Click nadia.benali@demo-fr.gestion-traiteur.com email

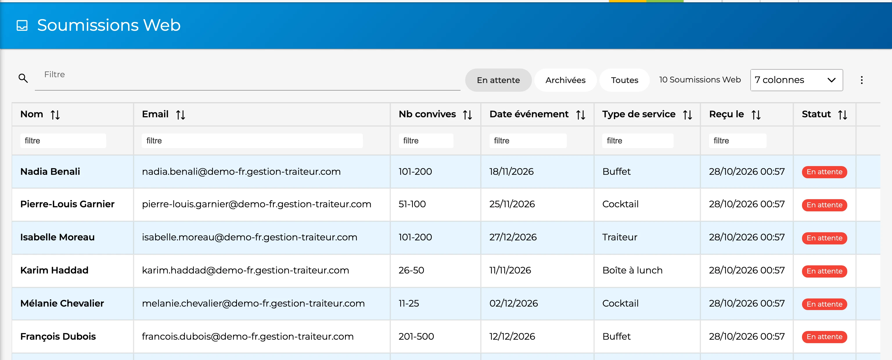241,172
